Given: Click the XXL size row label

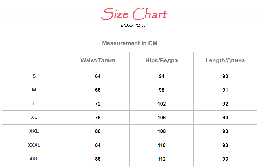Looking at the screenshot, I should [34, 131].
